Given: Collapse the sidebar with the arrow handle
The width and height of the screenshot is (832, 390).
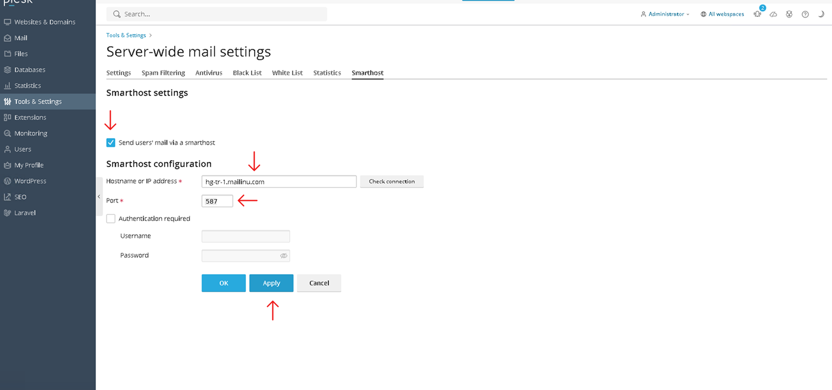Looking at the screenshot, I should (99, 197).
